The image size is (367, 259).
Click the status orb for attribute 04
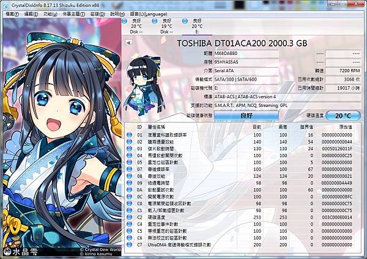129,155
